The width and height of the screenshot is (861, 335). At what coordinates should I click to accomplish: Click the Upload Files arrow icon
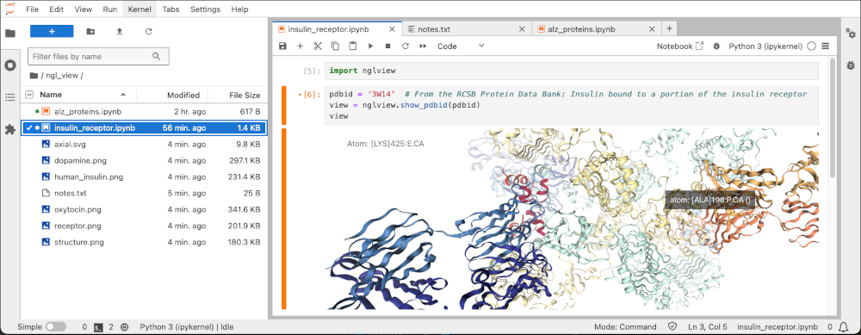[119, 31]
